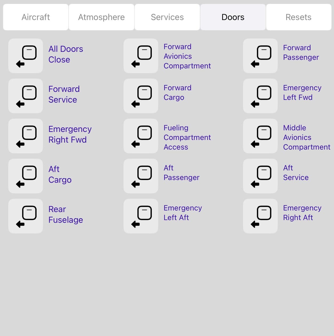Open the Atmosphere tab
The height and width of the screenshot is (336, 334).
click(x=101, y=17)
